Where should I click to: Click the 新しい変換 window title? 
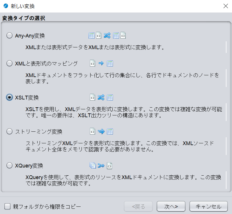[23, 6]
